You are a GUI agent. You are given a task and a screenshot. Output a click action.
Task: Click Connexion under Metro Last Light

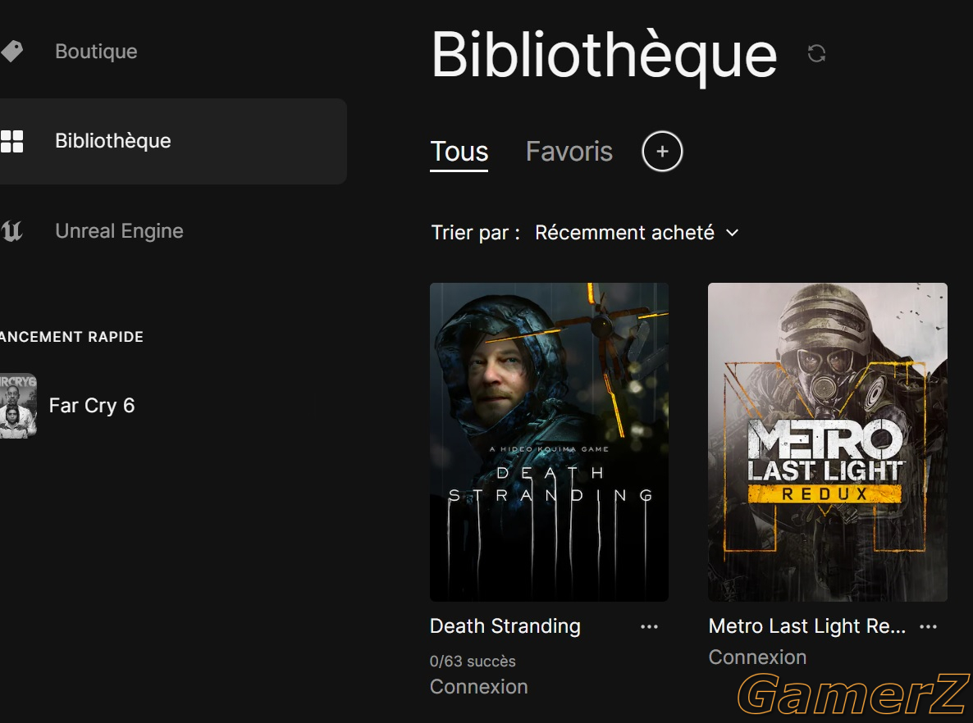point(757,657)
